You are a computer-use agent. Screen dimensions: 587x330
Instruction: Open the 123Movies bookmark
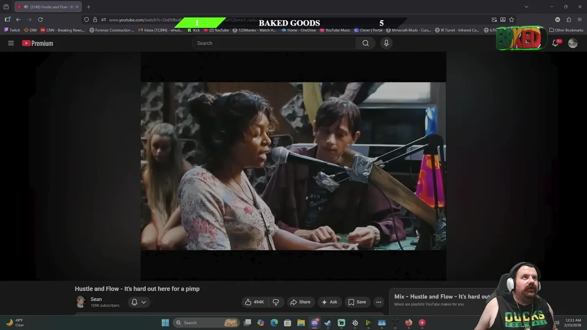click(254, 30)
